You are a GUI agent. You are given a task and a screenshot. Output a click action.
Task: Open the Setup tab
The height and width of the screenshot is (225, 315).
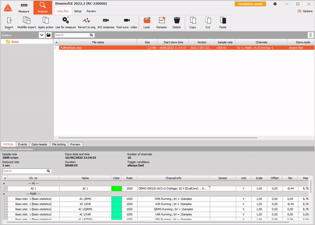78,11
